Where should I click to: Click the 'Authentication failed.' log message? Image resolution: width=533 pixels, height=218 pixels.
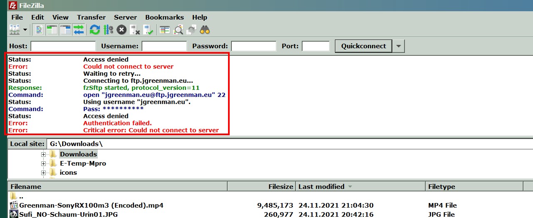(117, 123)
